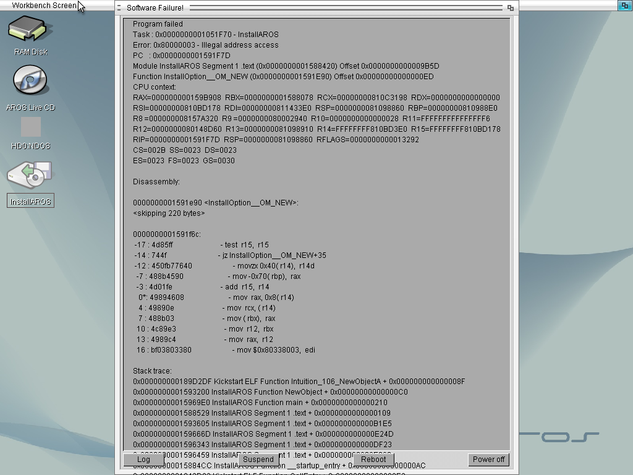Click the 'Function InstallOption__OM_NEW' offset line
The width and height of the screenshot is (633, 475).
point(283,76)
